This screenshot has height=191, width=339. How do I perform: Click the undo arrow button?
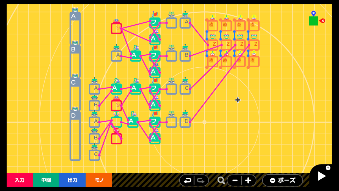pyautogui.click(x=187, y=181)
